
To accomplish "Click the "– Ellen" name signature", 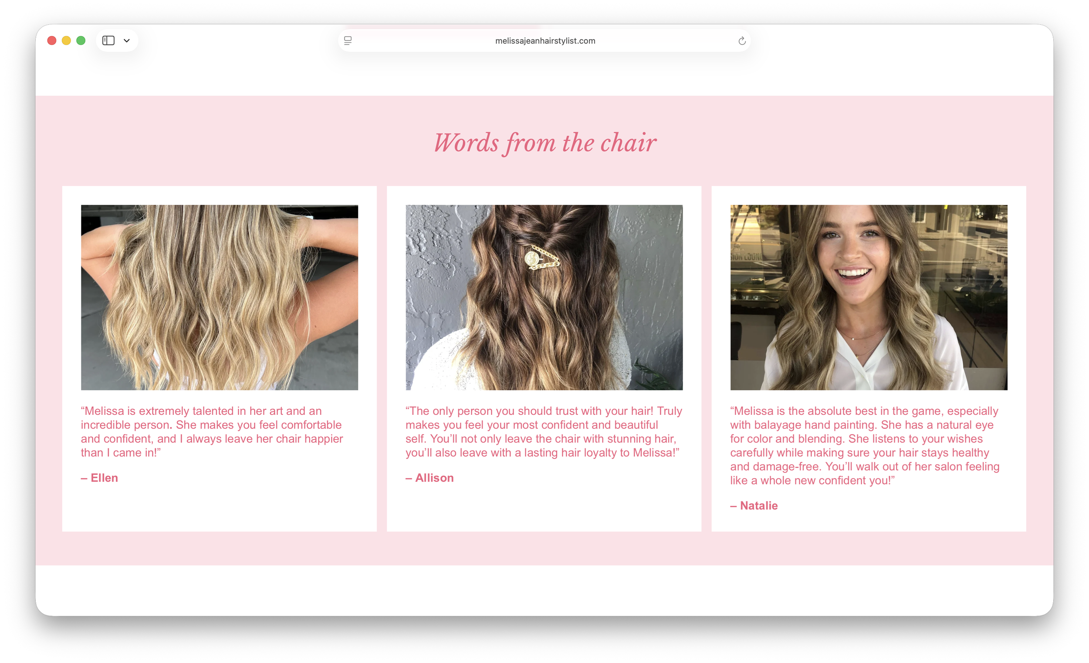I will (x=99, y=478).
